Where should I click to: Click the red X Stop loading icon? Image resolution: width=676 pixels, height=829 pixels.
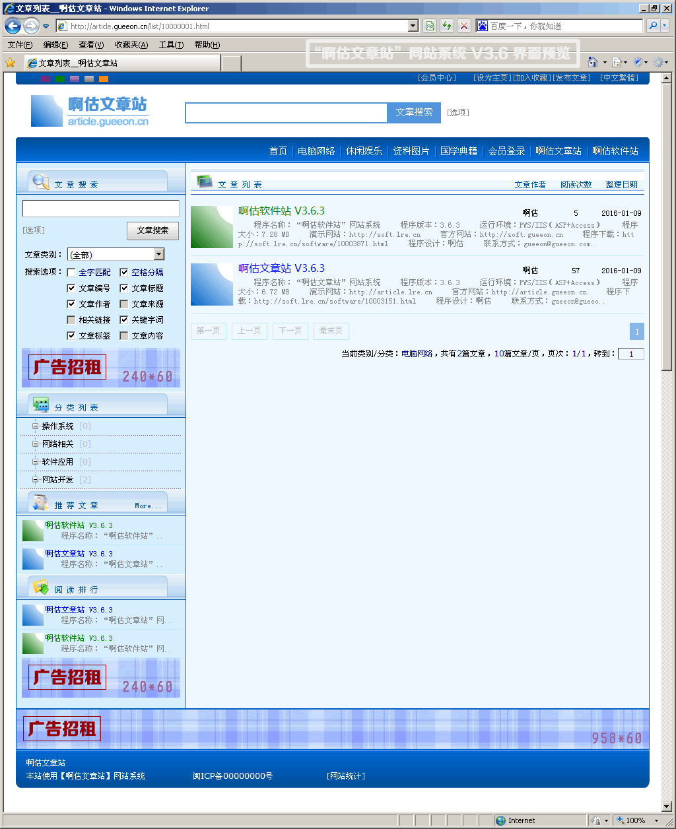[x=464, y=26]
